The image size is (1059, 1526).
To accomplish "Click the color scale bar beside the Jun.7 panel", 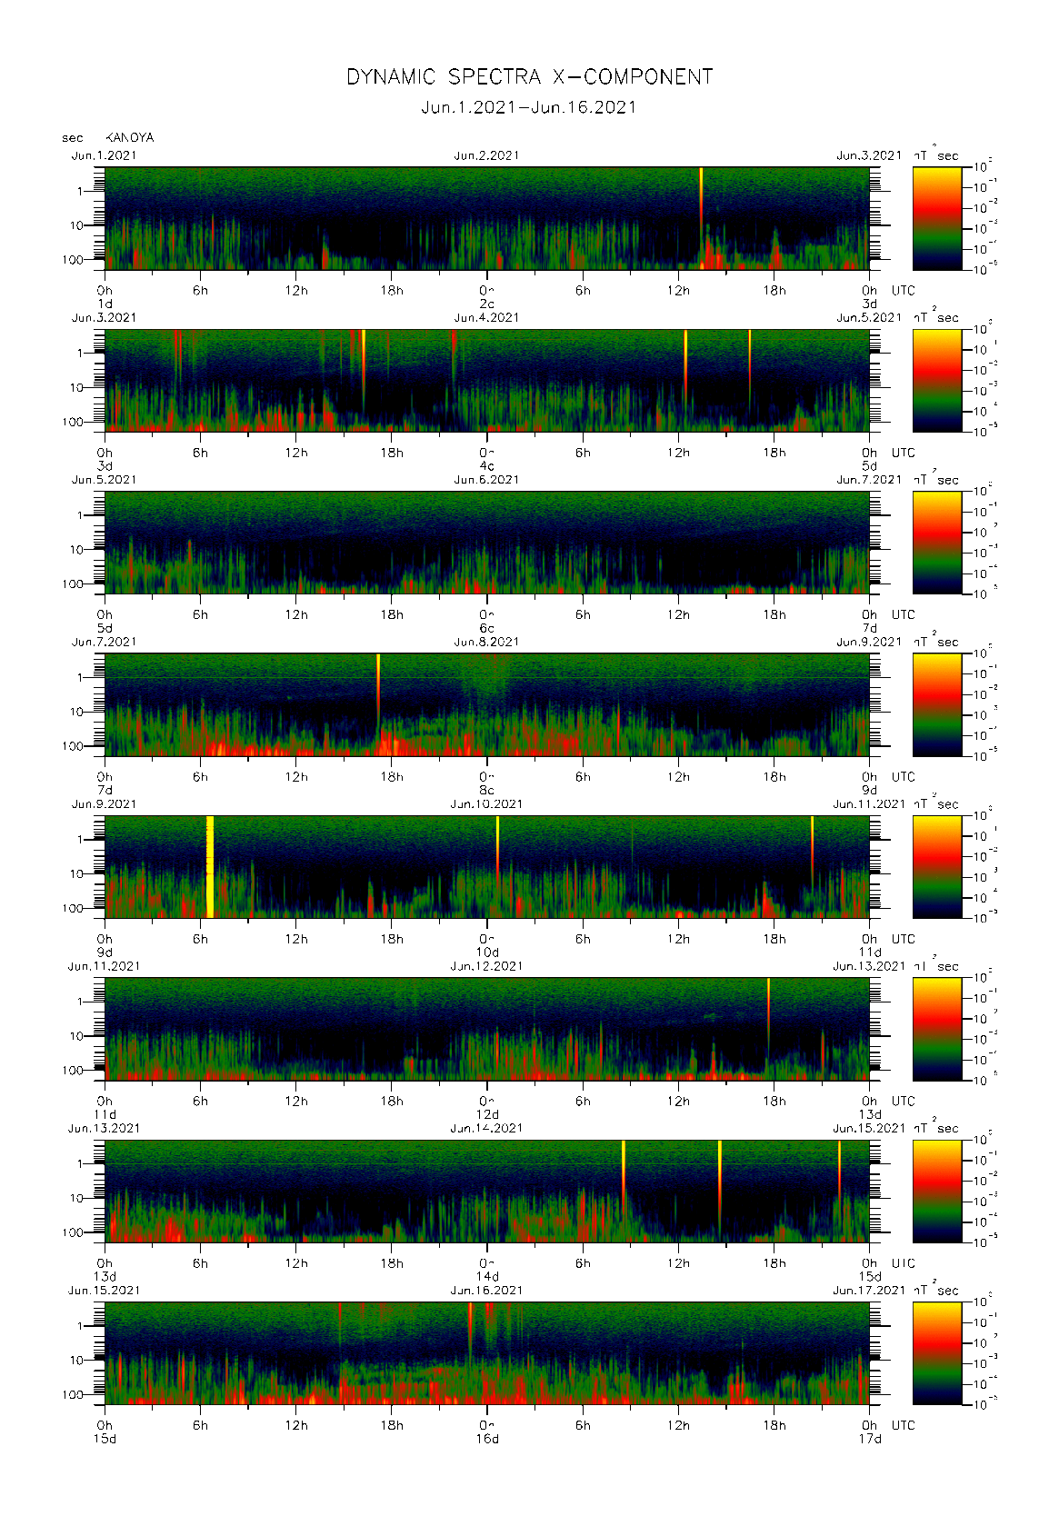I will (937, 704).
